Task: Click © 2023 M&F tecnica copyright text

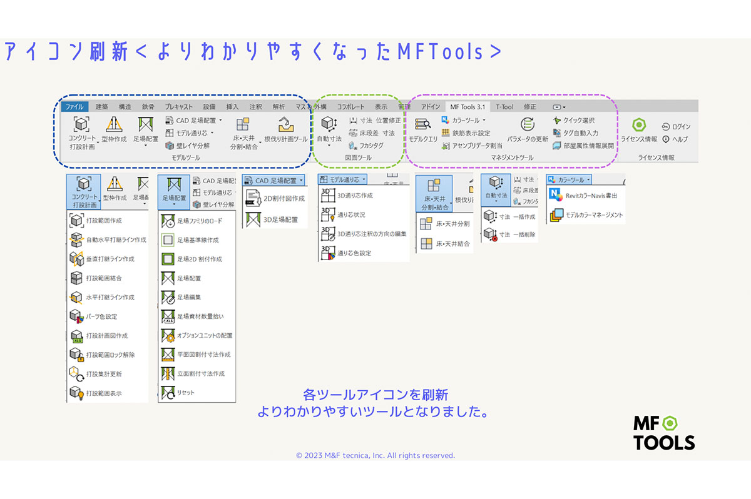Action: (x=375, y=455)
